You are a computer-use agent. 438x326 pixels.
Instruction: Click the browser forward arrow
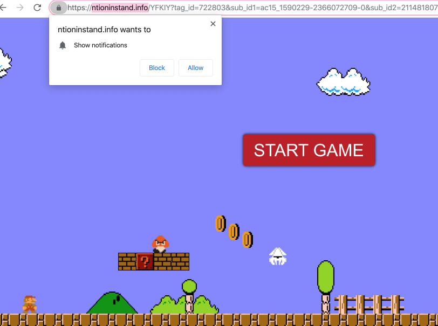[20, 8]
